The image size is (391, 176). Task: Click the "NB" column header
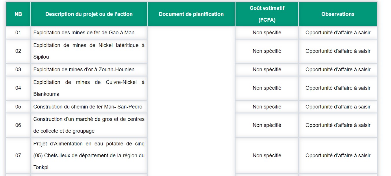(18, 14)
